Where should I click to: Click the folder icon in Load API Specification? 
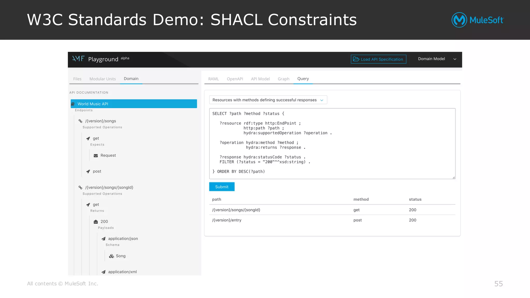click(356, 59)
